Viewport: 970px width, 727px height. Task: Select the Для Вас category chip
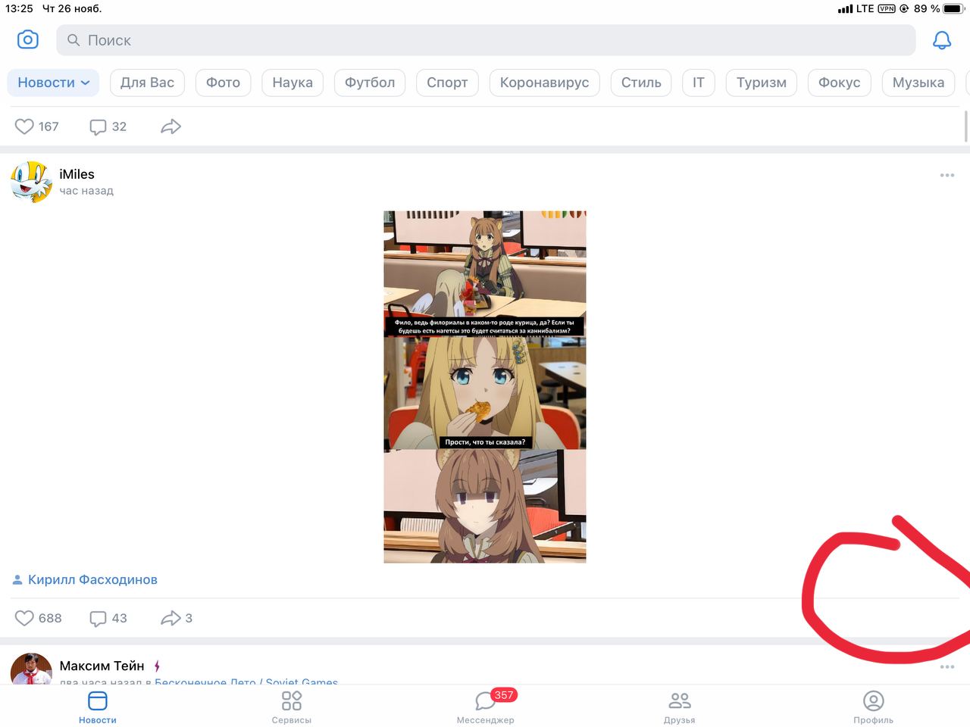147,83
